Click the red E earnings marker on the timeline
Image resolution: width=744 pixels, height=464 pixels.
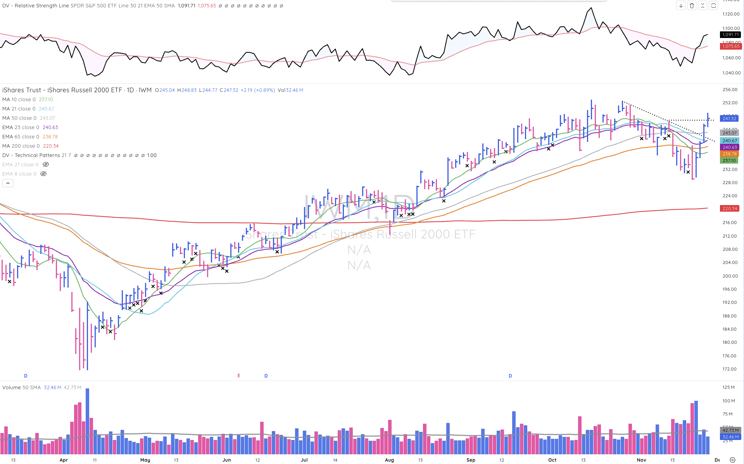[x=238, y=376]
